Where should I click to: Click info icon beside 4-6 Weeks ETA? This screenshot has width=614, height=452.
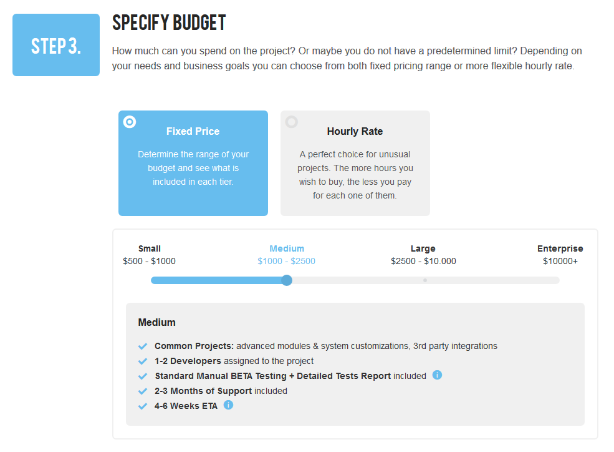[228, 405]
